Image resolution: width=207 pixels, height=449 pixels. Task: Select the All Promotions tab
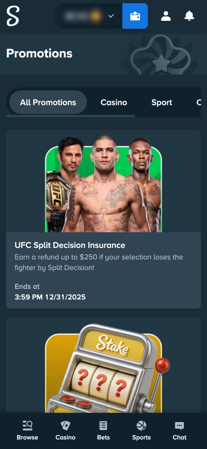click(x=48, y=102)
